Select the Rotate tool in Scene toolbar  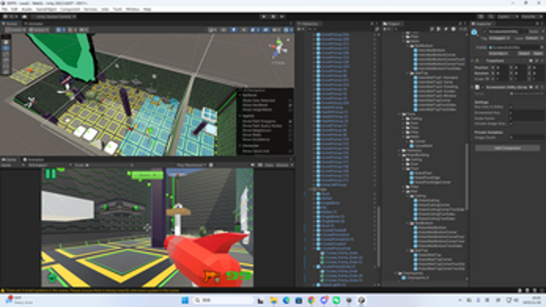click(x=6, y=54)
